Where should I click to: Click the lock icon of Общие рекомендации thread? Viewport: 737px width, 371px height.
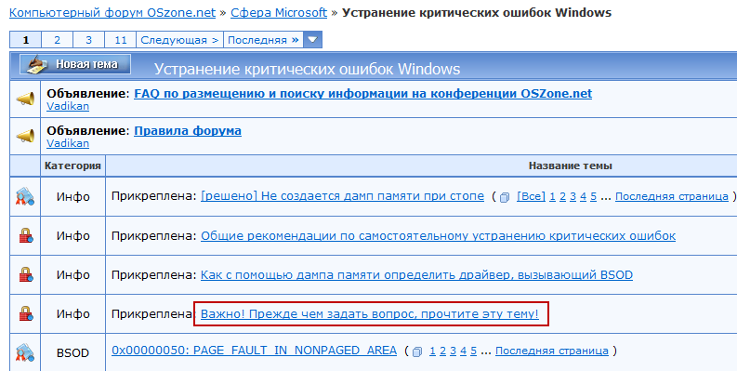coord(25,235)
